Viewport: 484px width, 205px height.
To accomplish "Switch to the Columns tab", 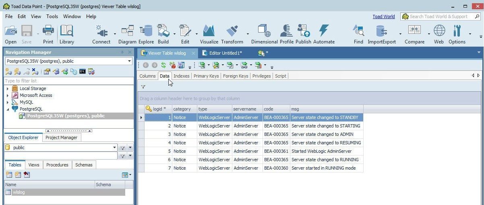I will [x=147, y=76].
